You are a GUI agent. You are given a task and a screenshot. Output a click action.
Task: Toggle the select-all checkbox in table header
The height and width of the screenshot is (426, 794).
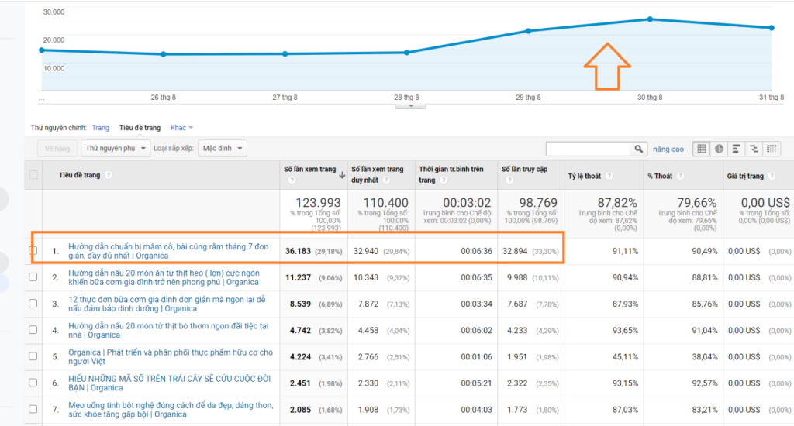pyautogui.click(x=33, y=175)
